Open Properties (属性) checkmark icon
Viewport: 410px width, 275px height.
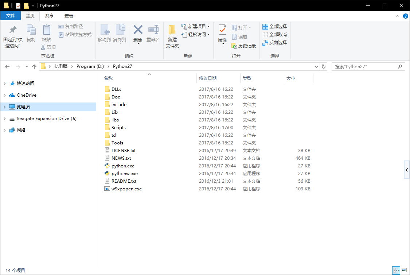click(x=222, y=30)
